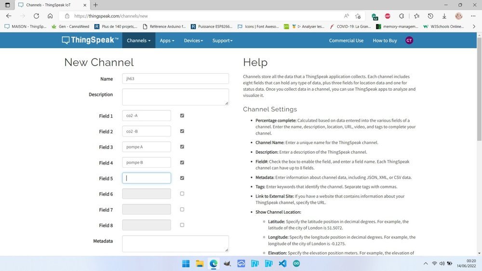Toggle Read aloud icon in address bar

click(347, 16)
